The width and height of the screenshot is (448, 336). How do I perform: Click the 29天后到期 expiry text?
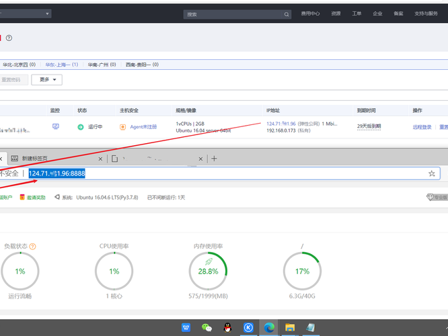click(x=369, y=126)
